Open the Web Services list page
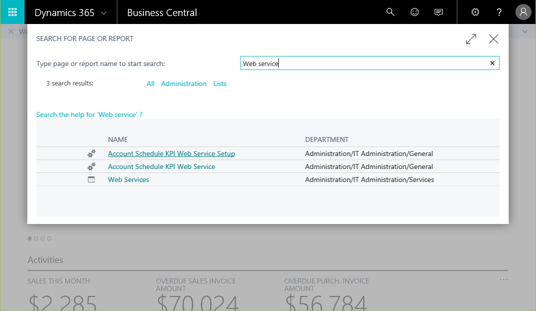536x311 pixels. (128, 179)
